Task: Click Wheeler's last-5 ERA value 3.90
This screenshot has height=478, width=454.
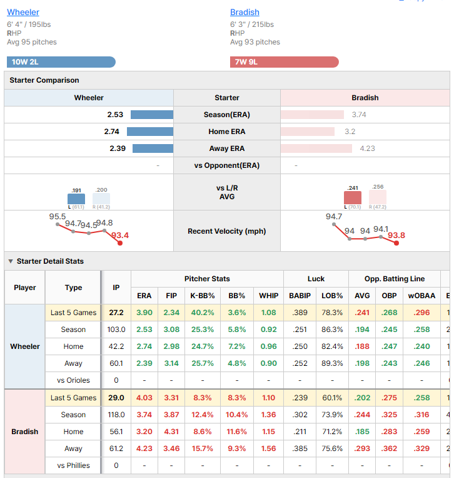Action: [144, 313]
